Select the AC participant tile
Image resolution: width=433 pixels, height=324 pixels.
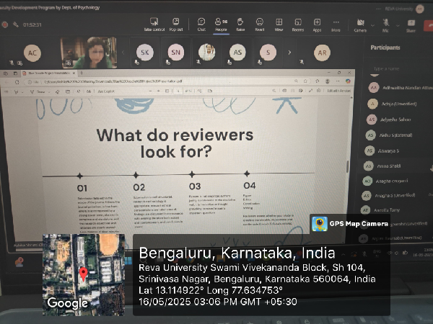coord(32,53)
